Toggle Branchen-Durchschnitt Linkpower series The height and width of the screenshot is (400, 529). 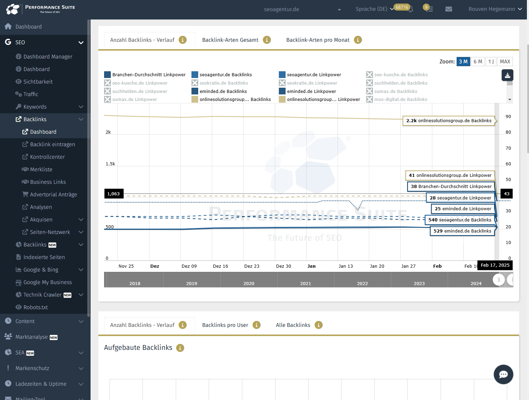pos(145,74)
